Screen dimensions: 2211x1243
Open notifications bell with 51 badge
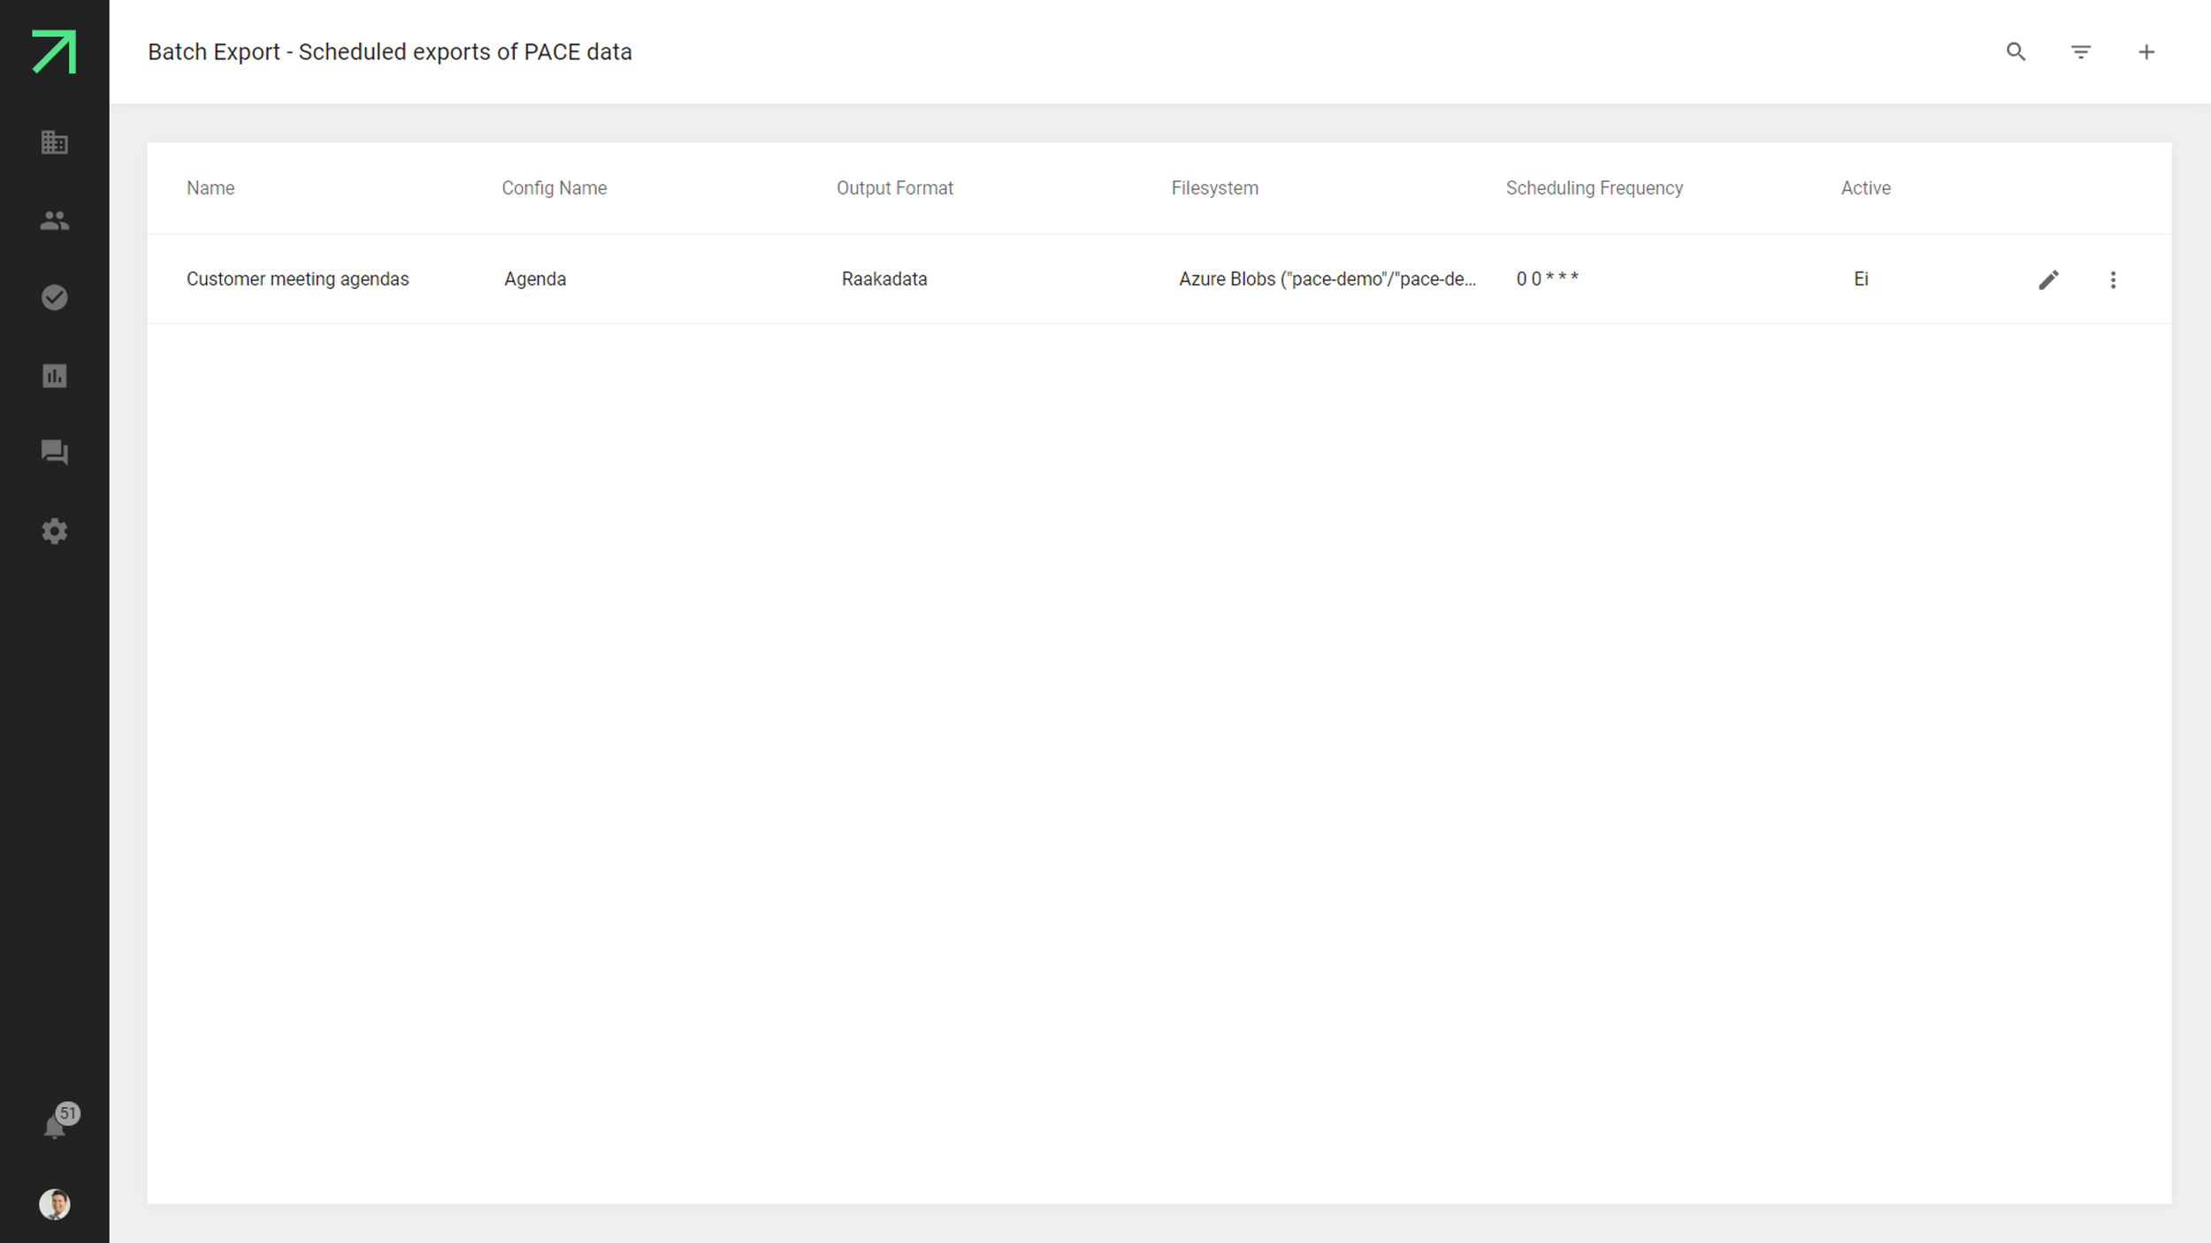click(55, 1125)
